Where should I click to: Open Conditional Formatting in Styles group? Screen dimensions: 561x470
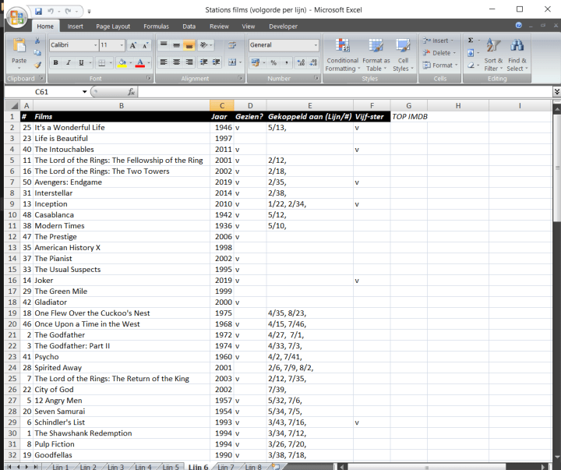click(342, 54)
